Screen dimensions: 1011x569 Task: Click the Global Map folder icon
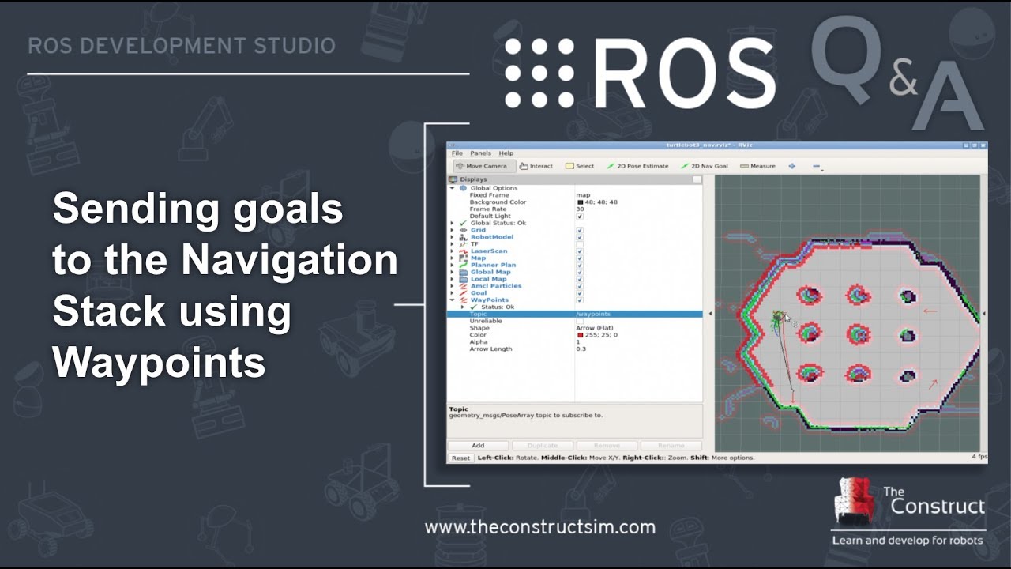(x=464, y=272)
